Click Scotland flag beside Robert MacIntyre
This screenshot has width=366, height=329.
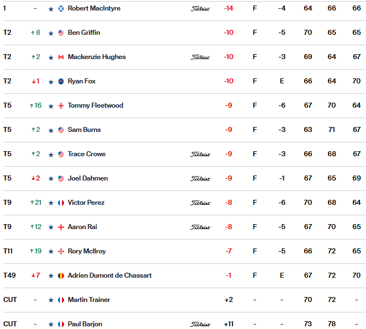point(61,9)
